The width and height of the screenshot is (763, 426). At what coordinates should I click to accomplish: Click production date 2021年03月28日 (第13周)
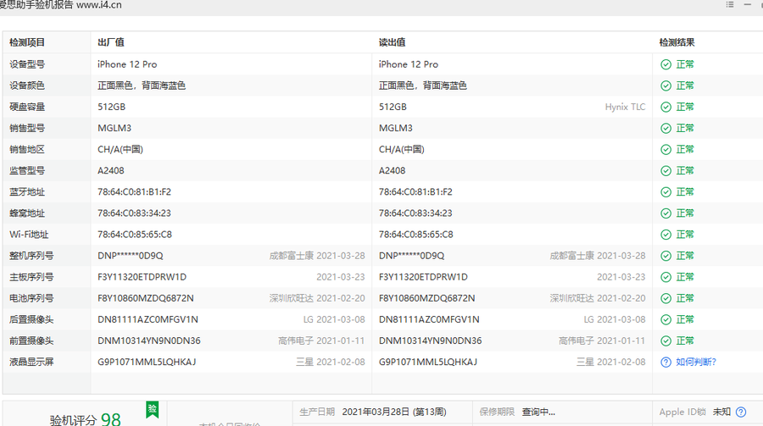click(394, 412)
